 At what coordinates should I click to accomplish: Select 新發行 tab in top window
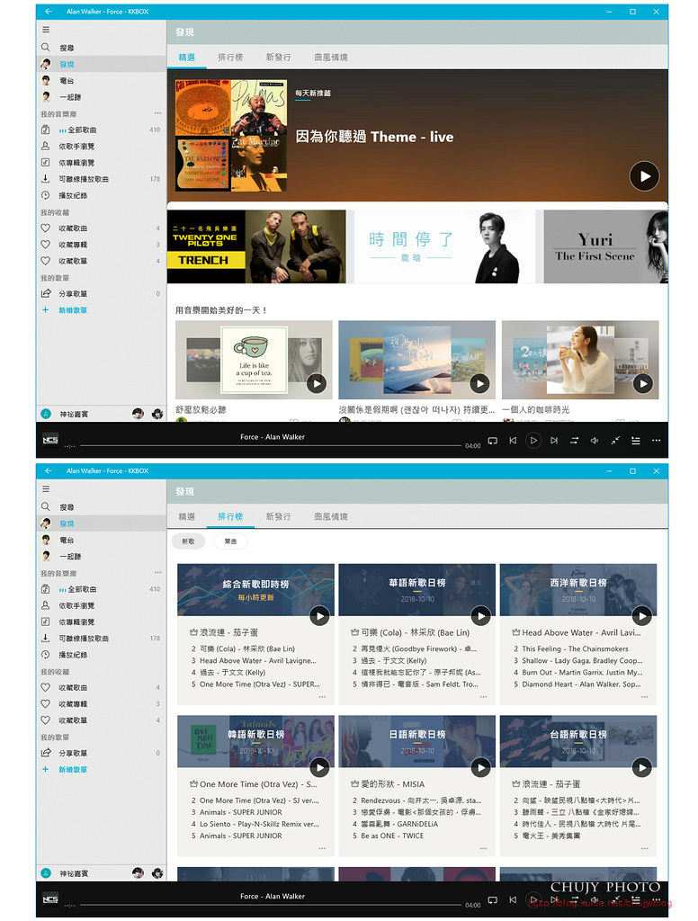279,57
